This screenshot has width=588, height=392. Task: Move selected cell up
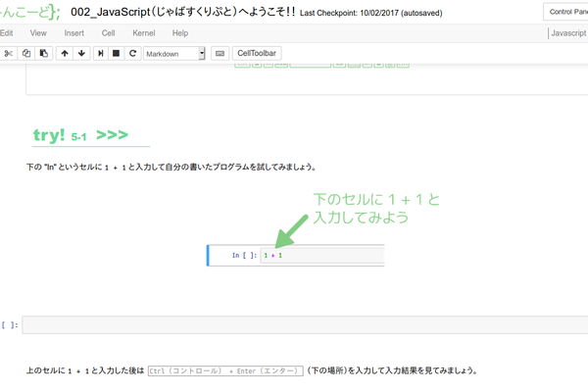(x=65, y=54)
